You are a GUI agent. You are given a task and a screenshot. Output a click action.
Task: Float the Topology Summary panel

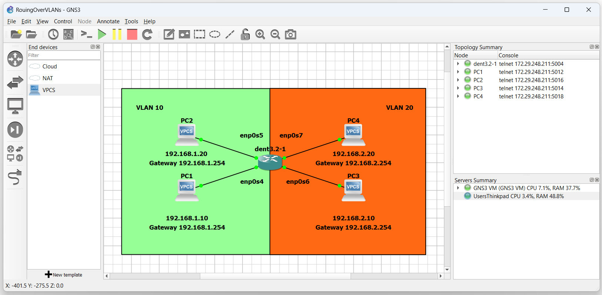tap(592, 47)
